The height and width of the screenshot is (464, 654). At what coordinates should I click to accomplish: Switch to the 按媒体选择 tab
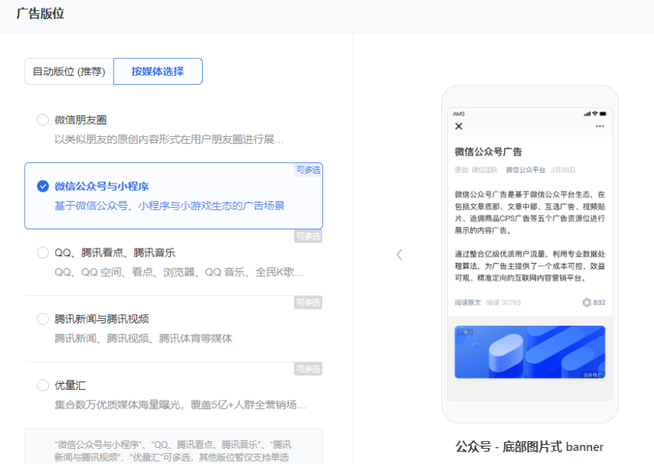pos(157,70)
